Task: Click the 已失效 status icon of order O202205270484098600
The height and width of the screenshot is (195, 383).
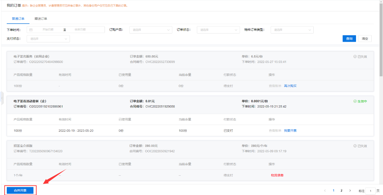Action: [355, 57]
